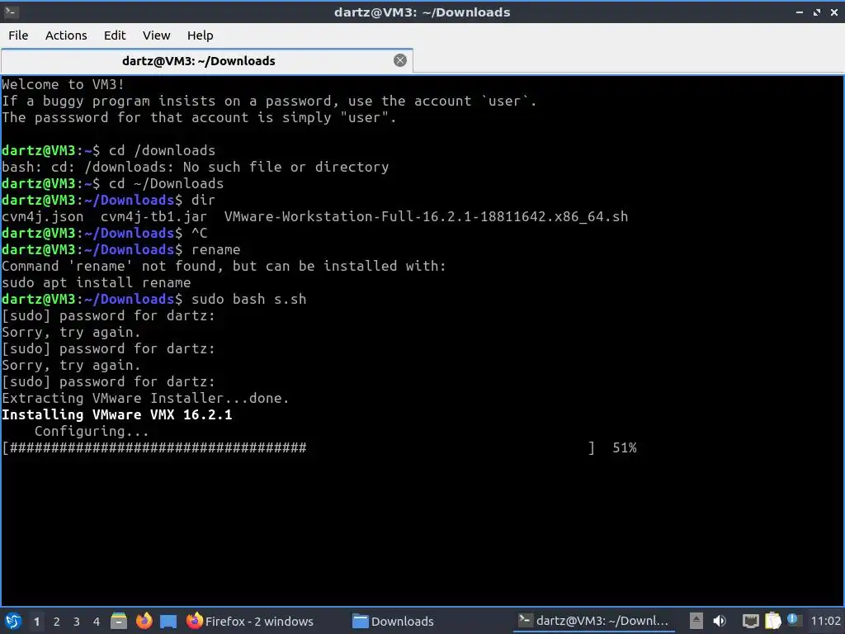The width and height of the screenshot is (845, 634).
Task: Open the File menu
Action: click(18, 35)
